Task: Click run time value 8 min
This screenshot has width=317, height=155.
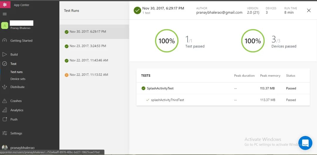Action: point(289,13)
